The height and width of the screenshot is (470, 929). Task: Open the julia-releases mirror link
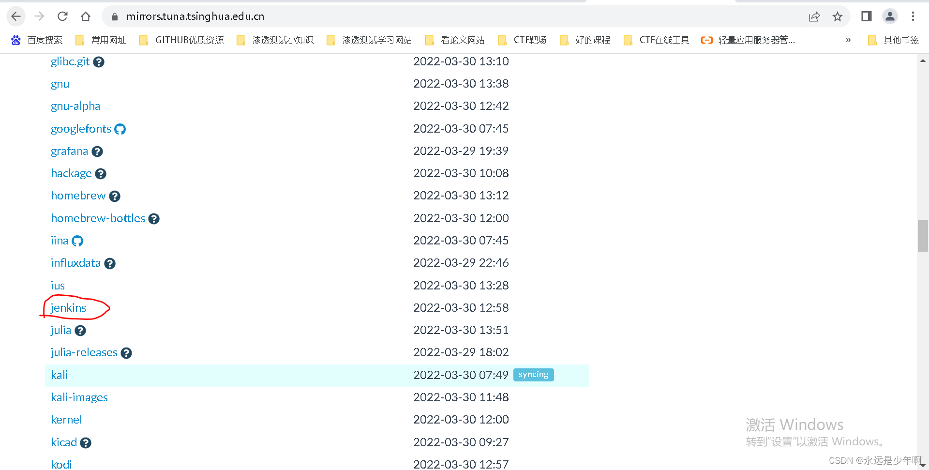pos(84,352)
